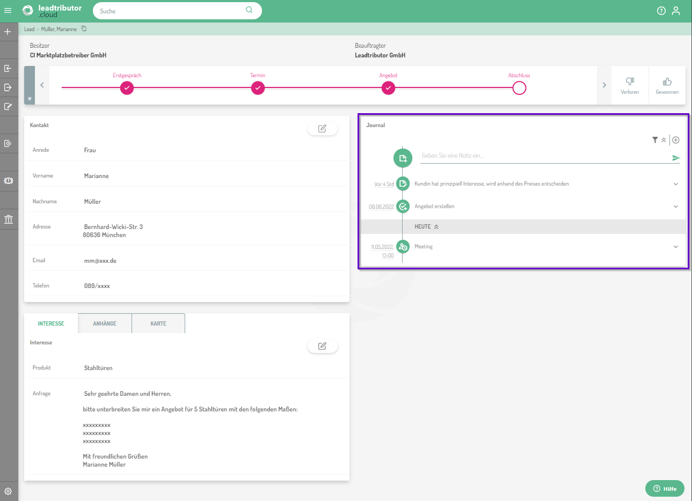Send the note with the arrow icon

coord(676,158)
